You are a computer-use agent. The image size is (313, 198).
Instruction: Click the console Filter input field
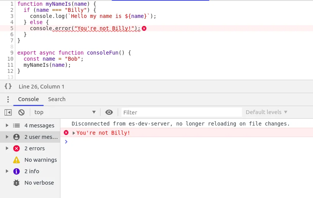pyautogui.click(x=182, y=112)
